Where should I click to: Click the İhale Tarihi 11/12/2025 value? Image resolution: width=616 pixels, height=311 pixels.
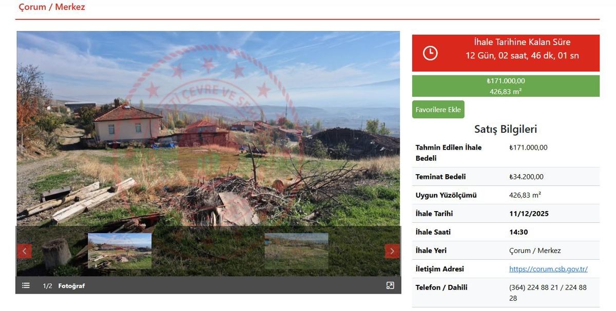529,214
